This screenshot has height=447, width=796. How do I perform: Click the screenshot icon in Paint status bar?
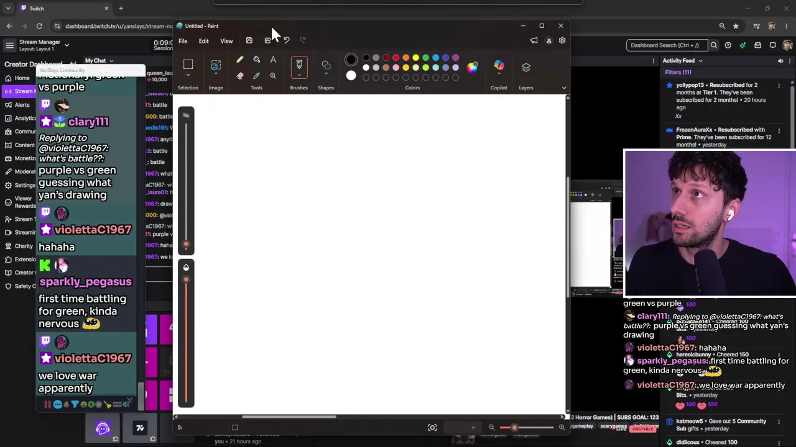432,428
